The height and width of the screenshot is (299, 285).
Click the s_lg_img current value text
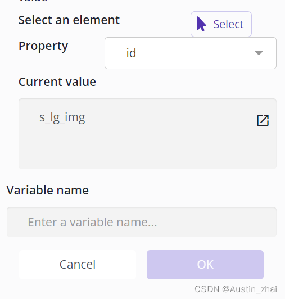[x=62, y=117]
